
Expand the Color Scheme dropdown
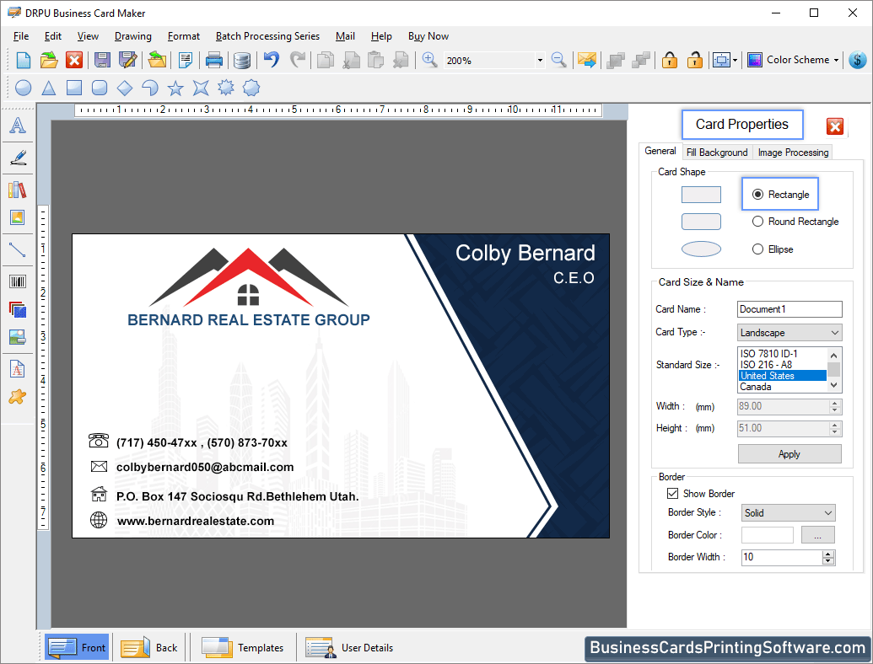coord(836,60)
